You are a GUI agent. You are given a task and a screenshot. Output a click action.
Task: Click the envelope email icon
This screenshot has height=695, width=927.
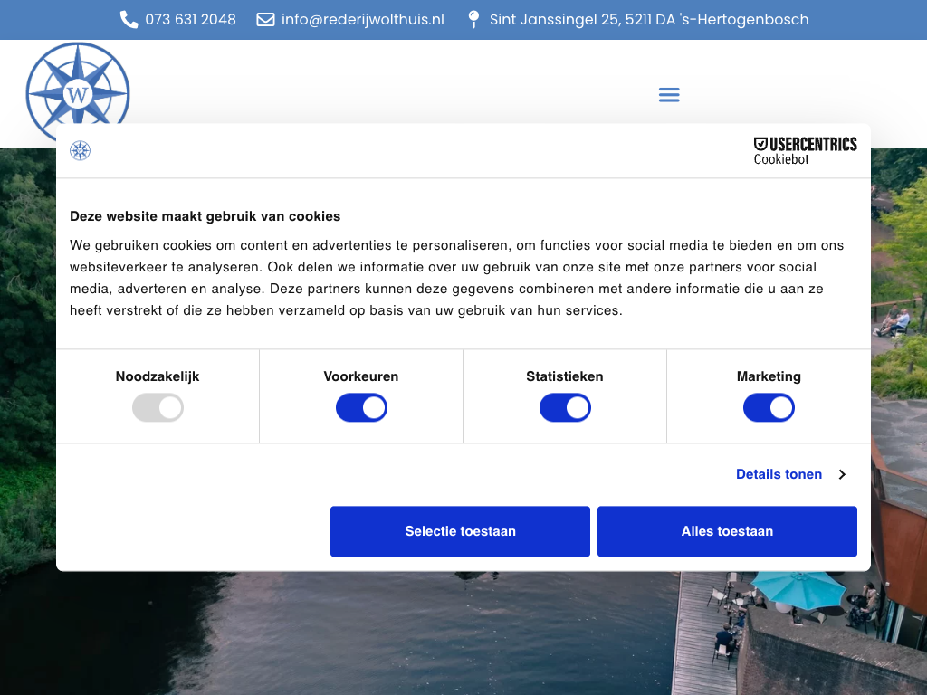point(265,20)
